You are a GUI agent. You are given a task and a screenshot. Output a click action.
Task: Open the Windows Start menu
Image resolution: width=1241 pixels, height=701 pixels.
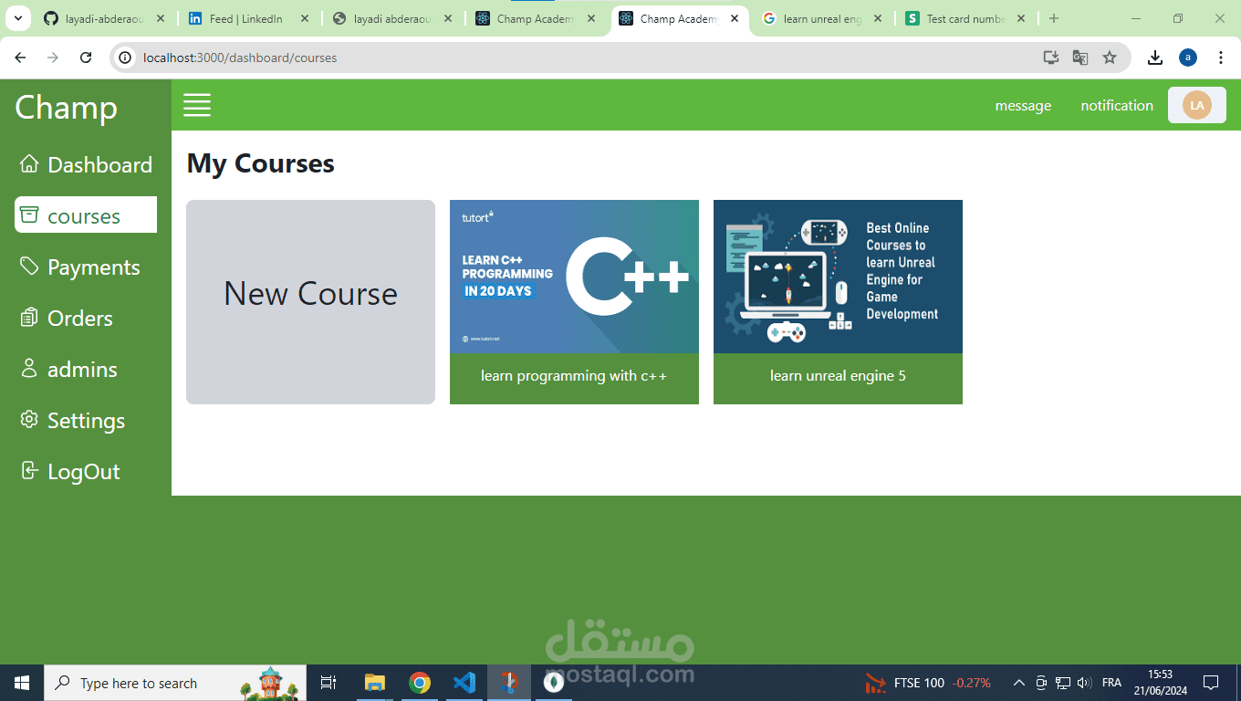[x=22, y=683]
